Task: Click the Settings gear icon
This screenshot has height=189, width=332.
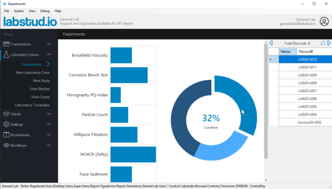Action: [x=6, y=124]
